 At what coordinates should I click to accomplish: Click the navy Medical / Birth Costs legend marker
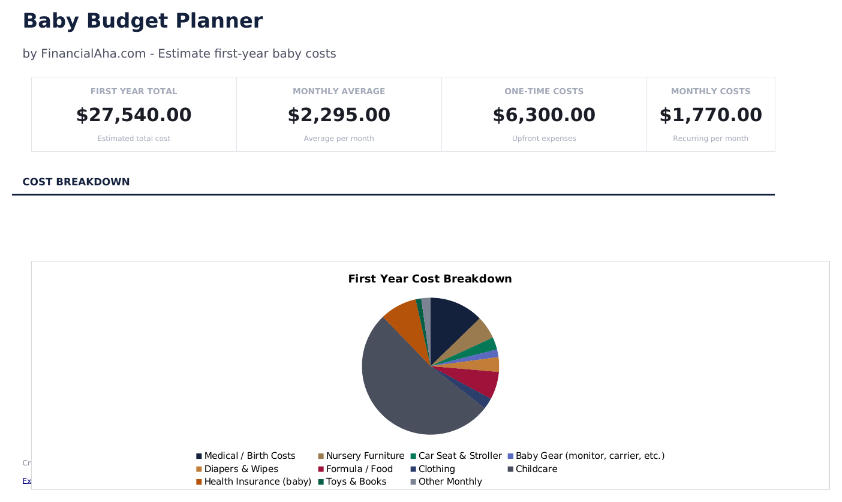tap(200, 455)
